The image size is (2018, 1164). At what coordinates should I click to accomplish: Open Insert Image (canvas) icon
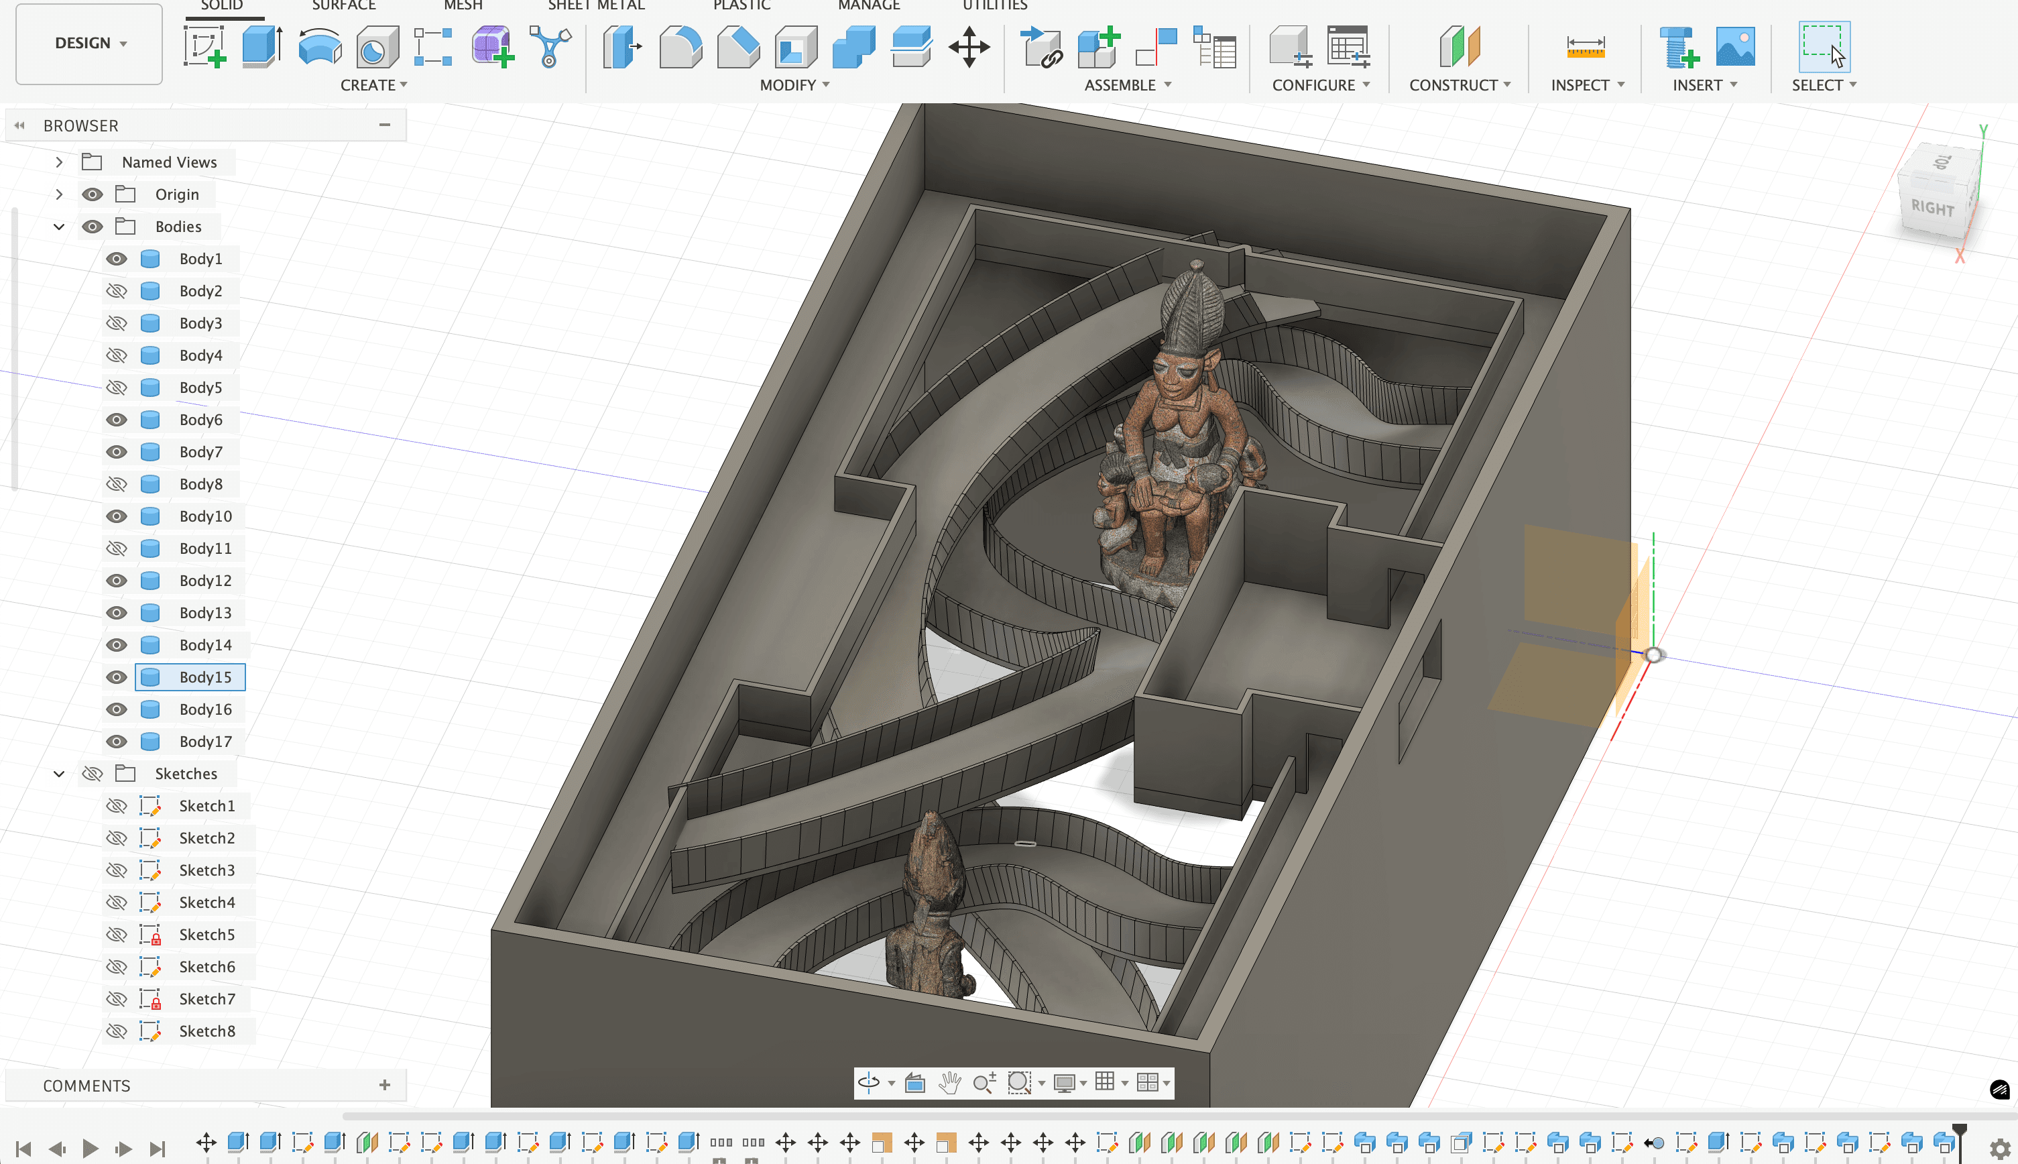(x=1735, y=46)
